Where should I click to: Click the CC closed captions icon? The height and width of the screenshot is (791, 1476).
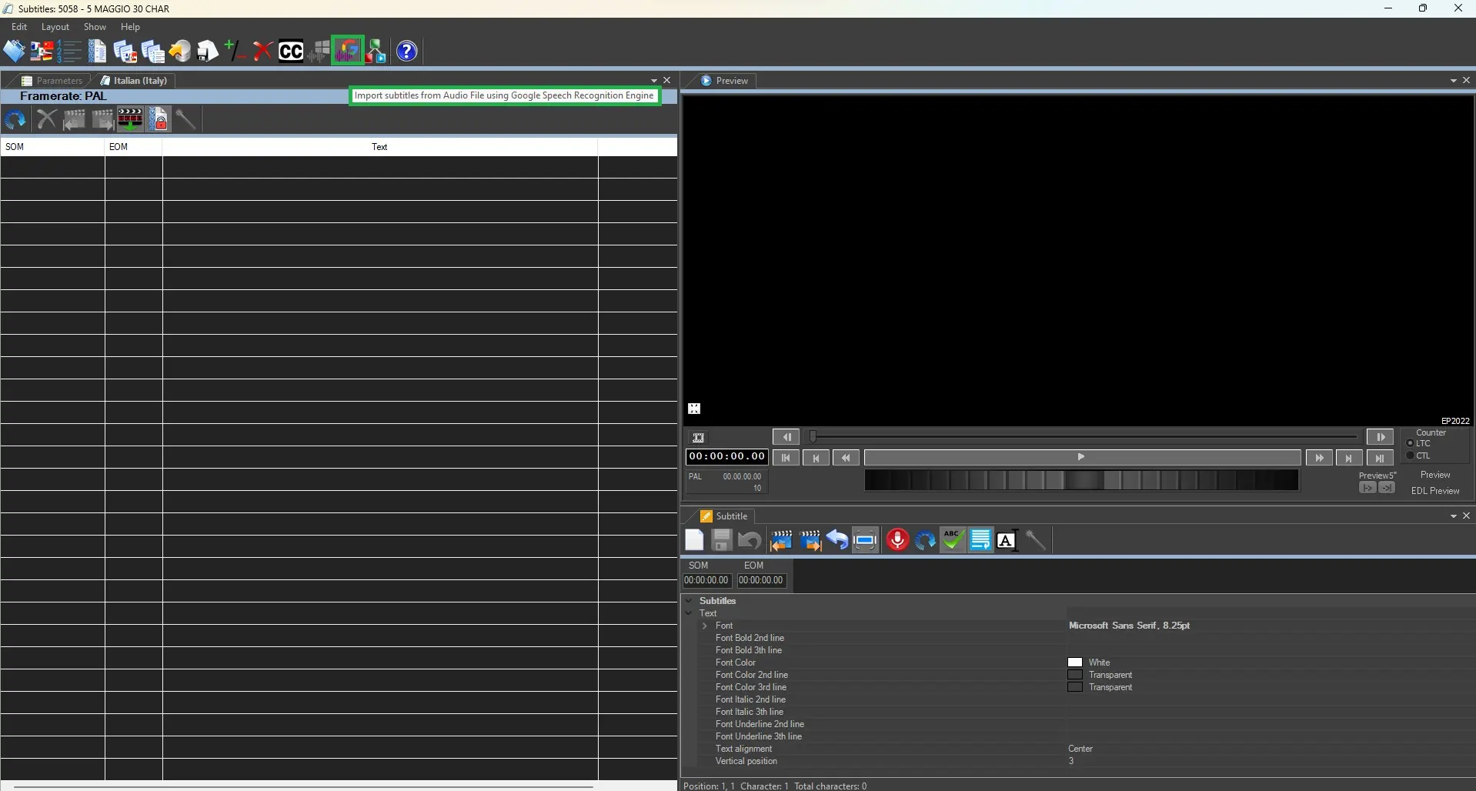tap(291, 52)
